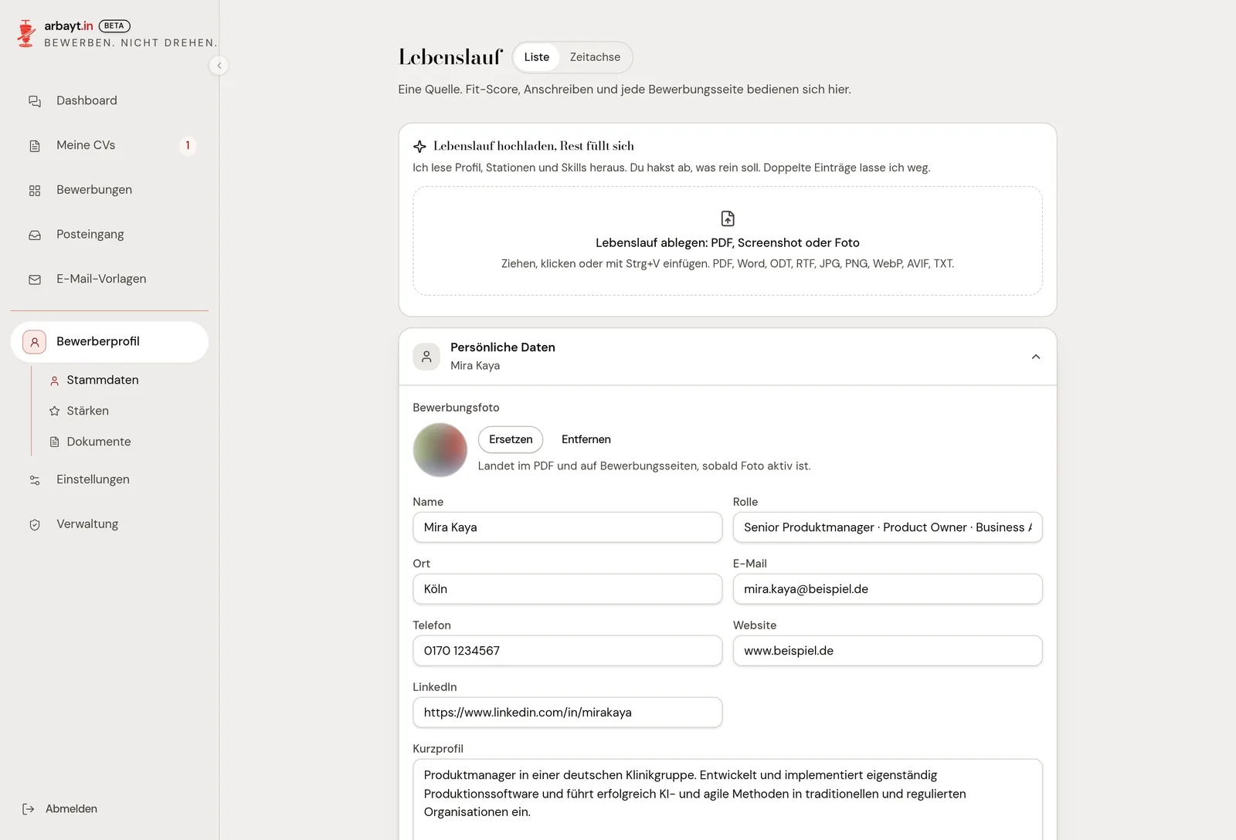The width and height of the screenshot is (1236, 840).
Task: Click the Ersetzen photo button
Action: 511,439
